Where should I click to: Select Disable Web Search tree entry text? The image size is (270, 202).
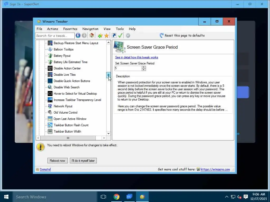pos(67,87)
